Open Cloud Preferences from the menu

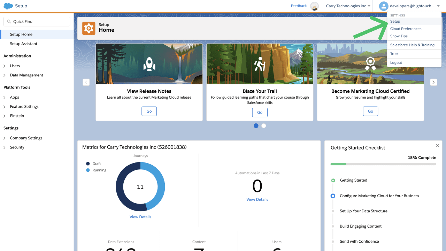coord(414,29)
